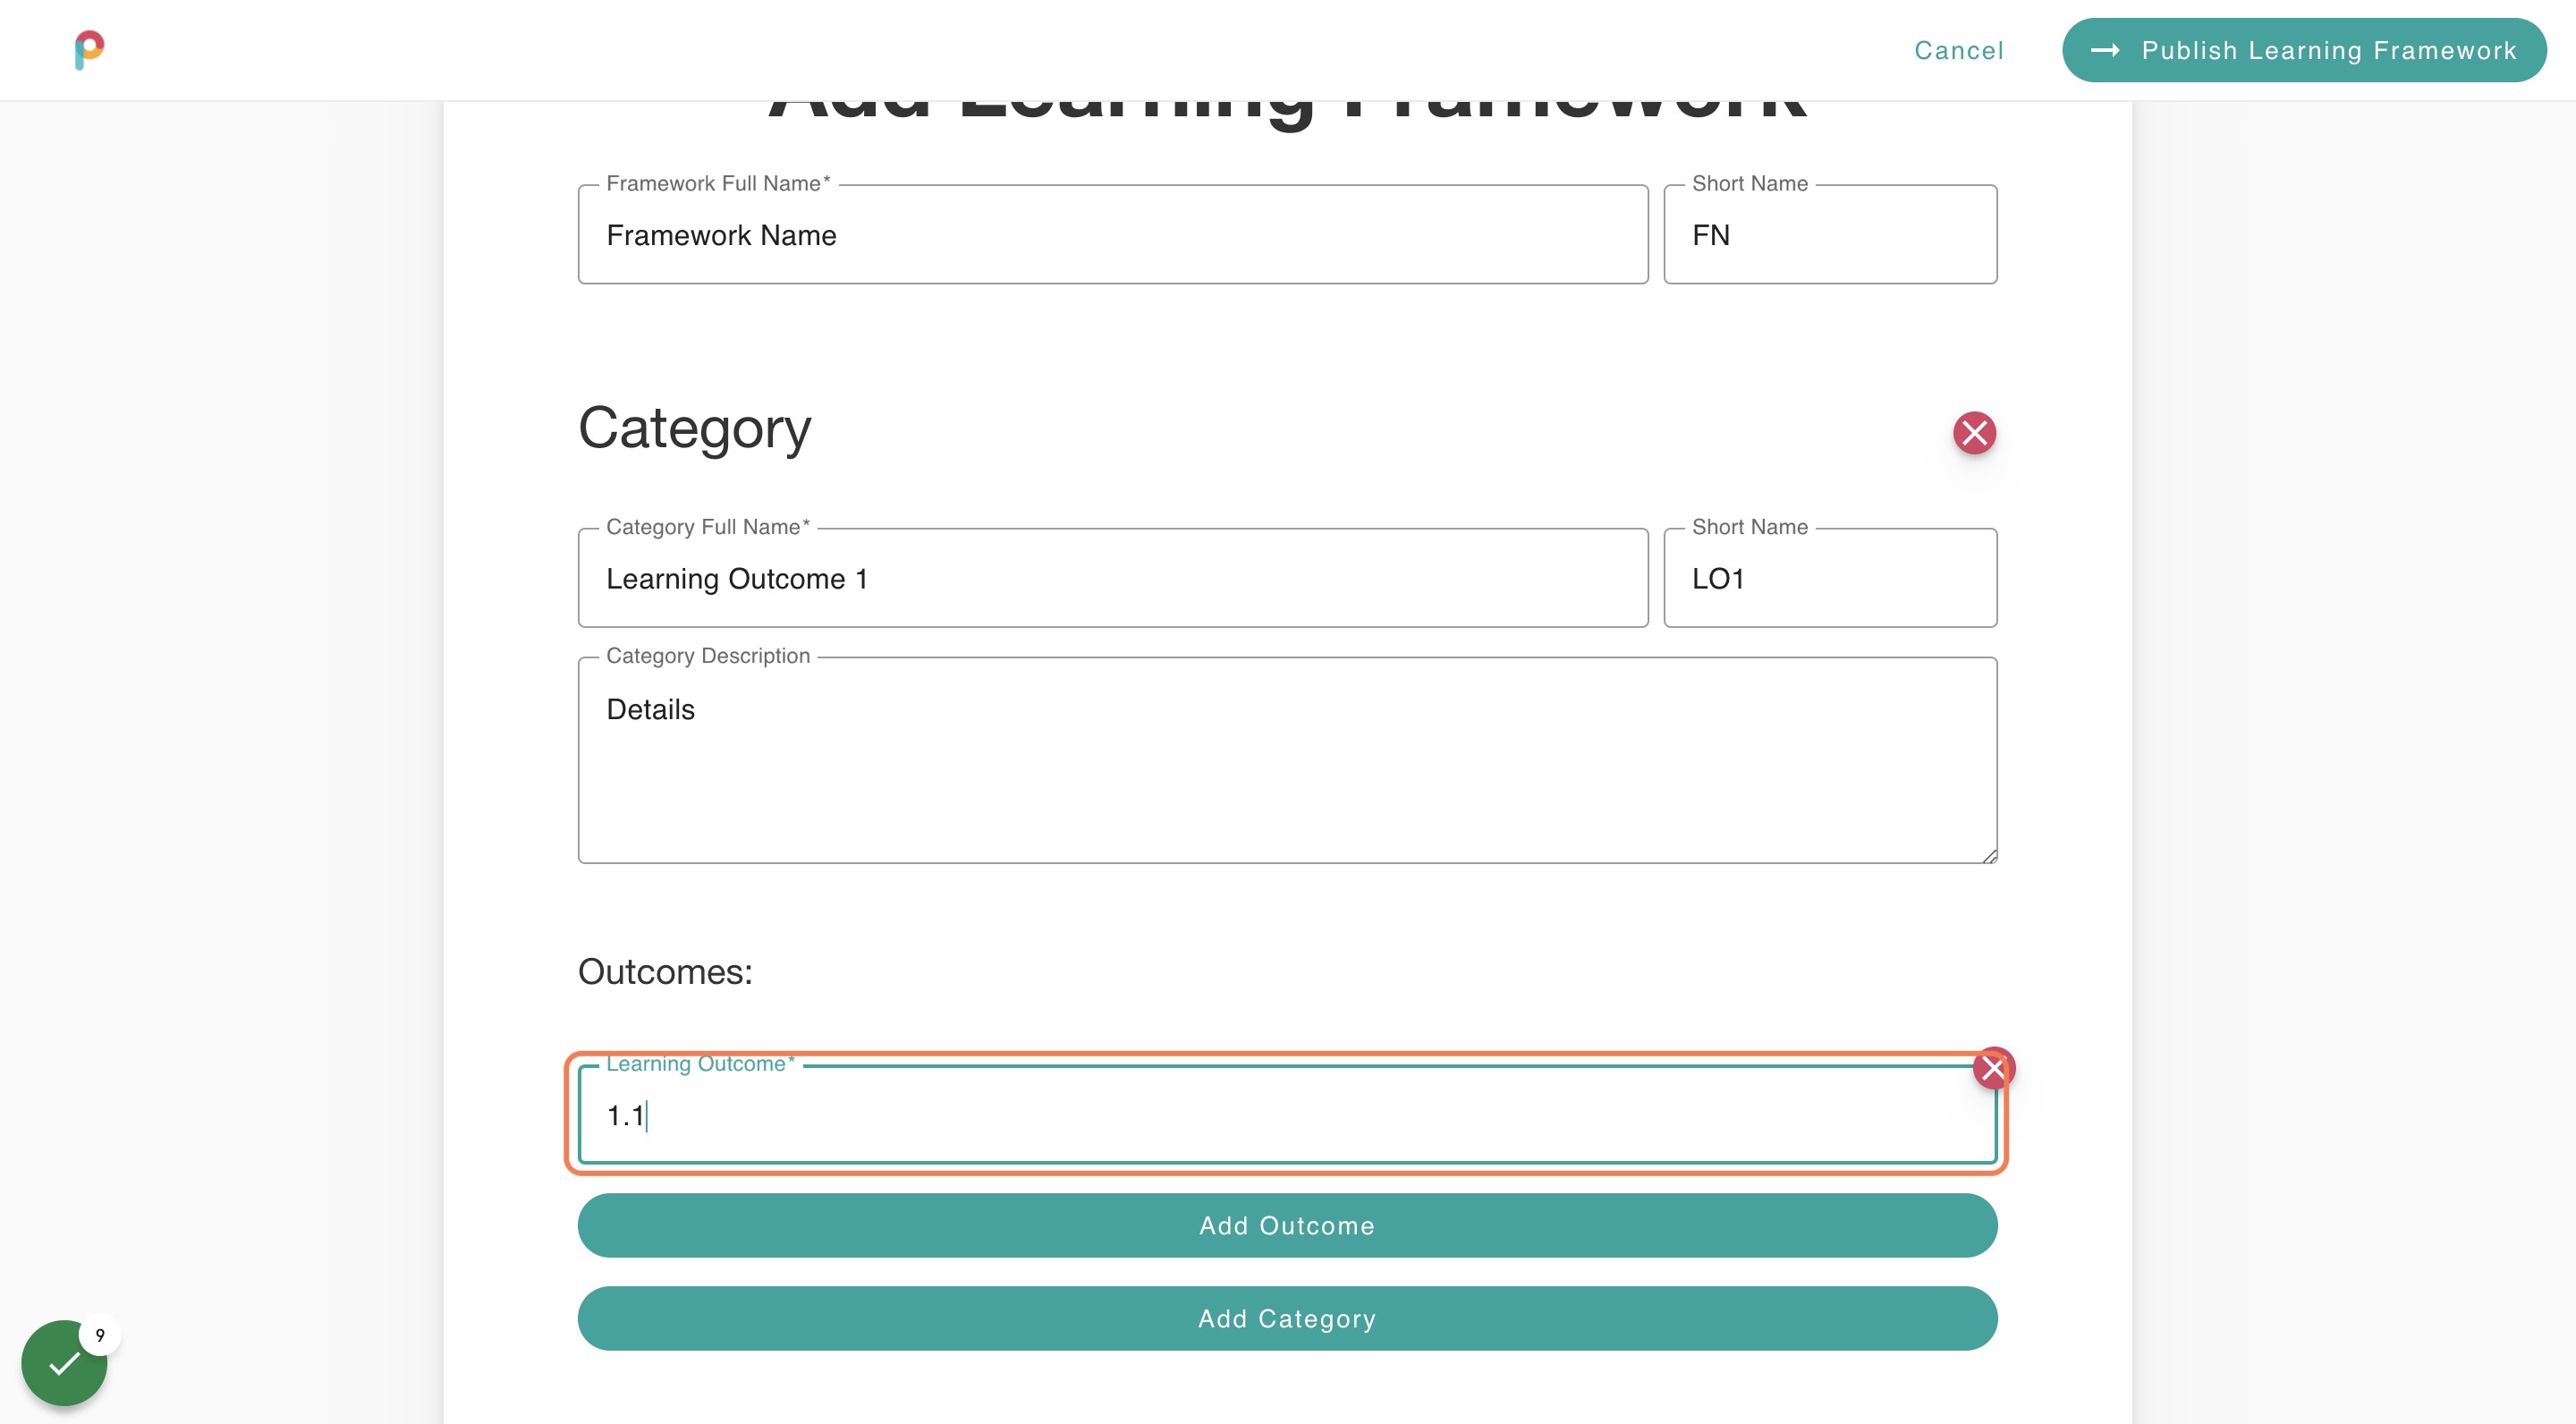This screenshot has width=2576, height=1424.
Task: Click the badge showing 9 on the checkmark icon
Action: [x=99, y=1334]
